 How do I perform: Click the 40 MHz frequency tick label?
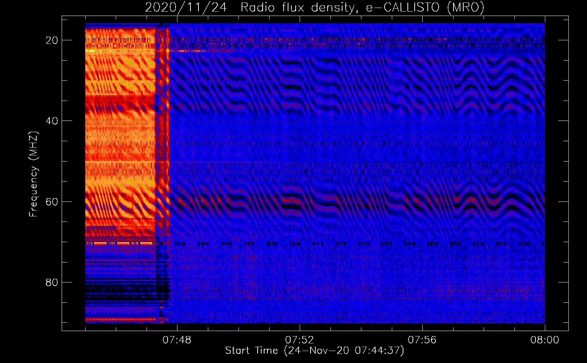(52, 121)
